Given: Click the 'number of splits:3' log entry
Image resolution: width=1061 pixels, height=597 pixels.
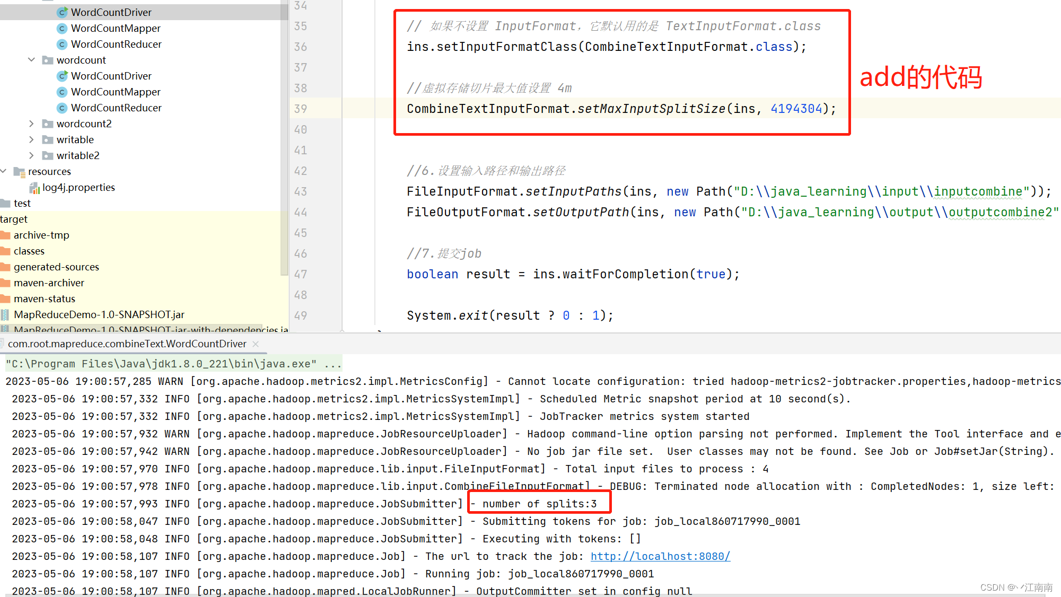Looking at the screenshot, I should point(539,504).
